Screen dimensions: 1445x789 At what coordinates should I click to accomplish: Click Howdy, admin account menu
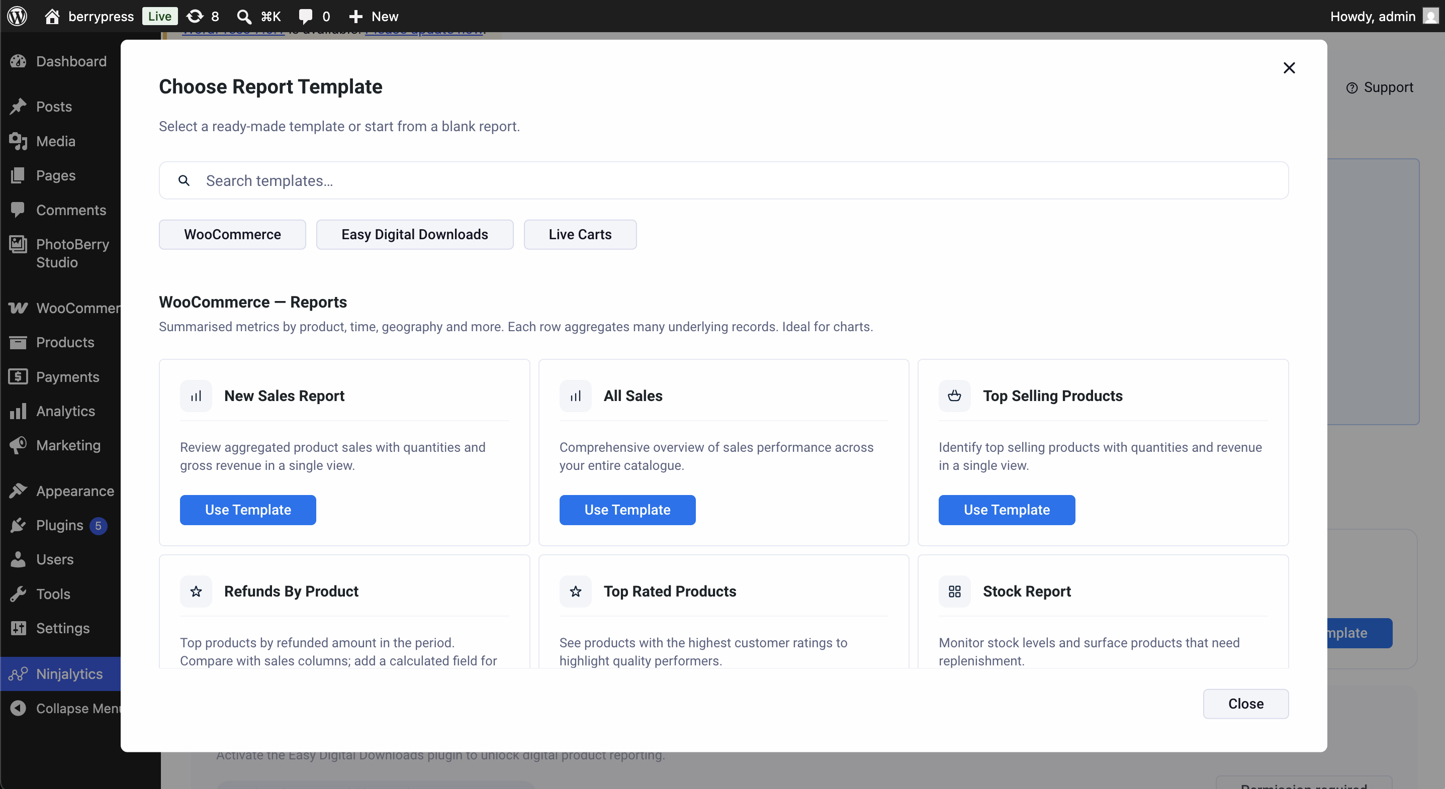point(1384,16)
